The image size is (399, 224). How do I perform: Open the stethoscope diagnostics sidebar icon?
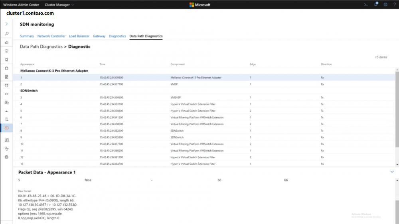tap(7, 149)
